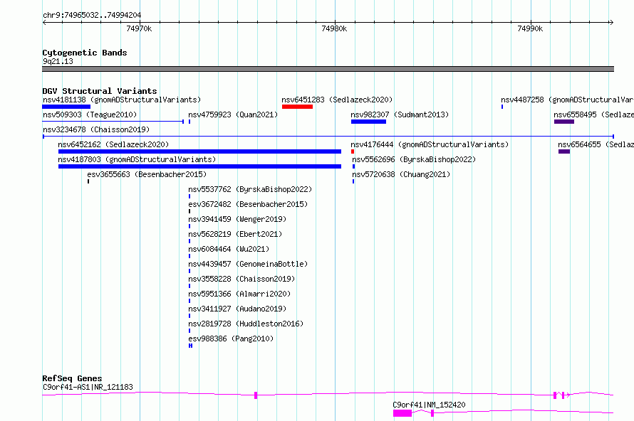Click the DGV Structural Variants track title
This screenshot has width=634, height=421.
tap(100, 91)
